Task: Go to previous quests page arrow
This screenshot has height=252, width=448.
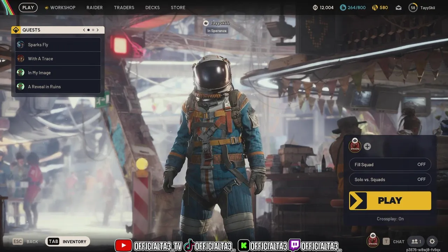Action: (84, 30)
